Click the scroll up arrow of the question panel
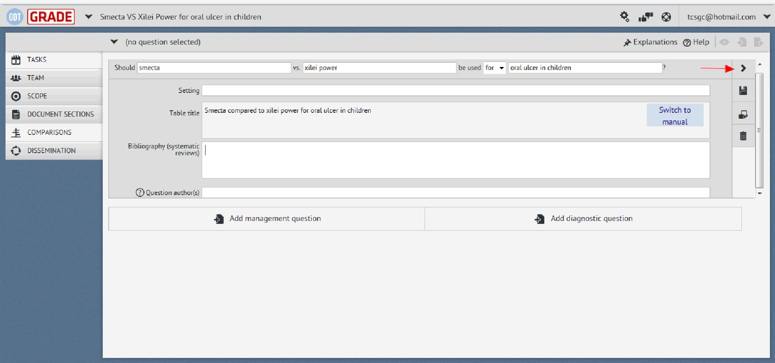This screenshot has height=363, width=775. [760, 64]
